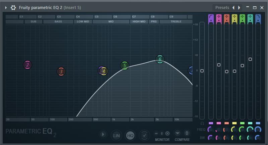Click the purple band 1 color swatch

[211, 123]
